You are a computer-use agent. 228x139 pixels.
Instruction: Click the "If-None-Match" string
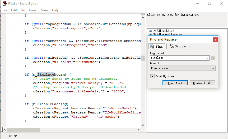pos(119,108)
